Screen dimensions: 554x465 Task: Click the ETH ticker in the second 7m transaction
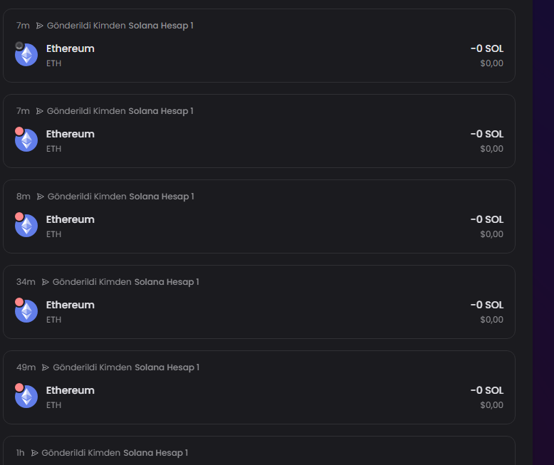[x=53, y=149]
